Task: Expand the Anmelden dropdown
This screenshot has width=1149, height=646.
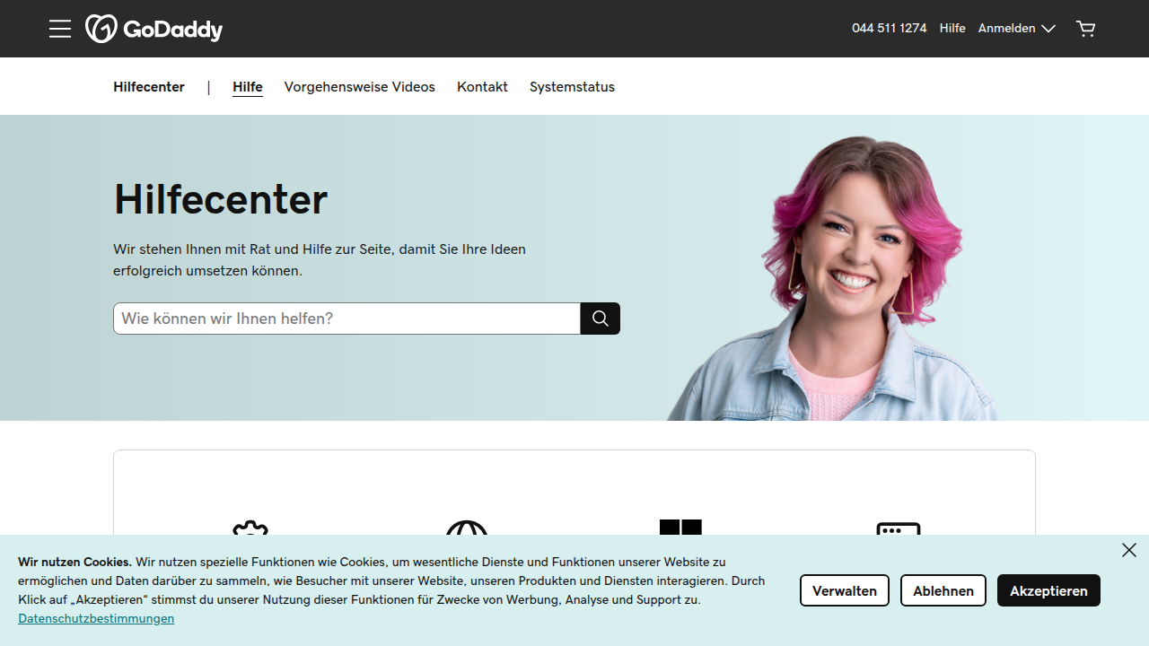Action: [1016, 29]
